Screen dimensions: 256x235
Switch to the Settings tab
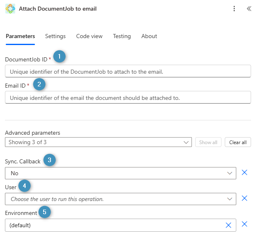coord(55,36)
